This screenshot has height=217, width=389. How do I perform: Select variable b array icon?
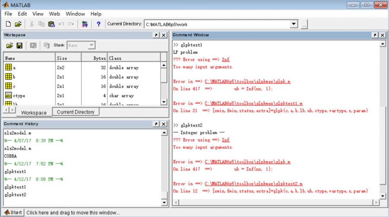(x=9, y=77)
